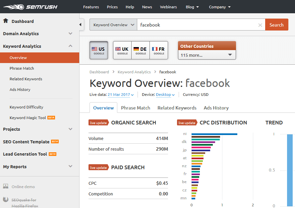Click the tall blue Trend chart bar
This screenshot has width=295, height=208.
pos(290,170)
